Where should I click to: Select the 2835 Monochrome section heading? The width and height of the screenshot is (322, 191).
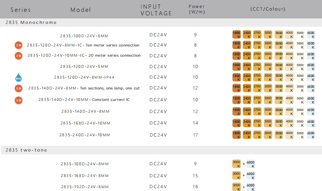[x=31, y=22]
